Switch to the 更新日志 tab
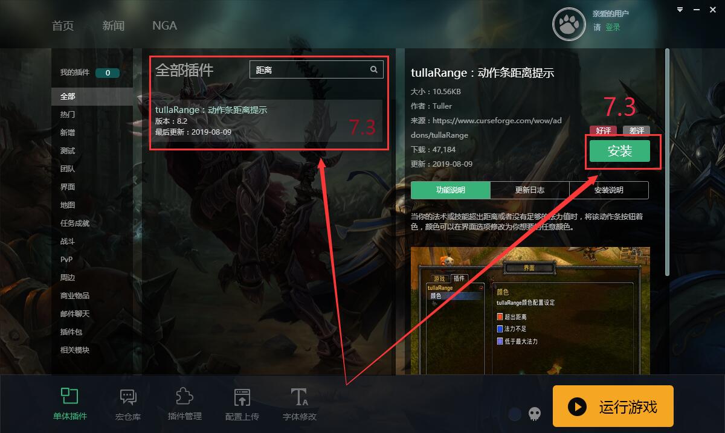Viewport: 725px width, 433px height. click(530, 190)
